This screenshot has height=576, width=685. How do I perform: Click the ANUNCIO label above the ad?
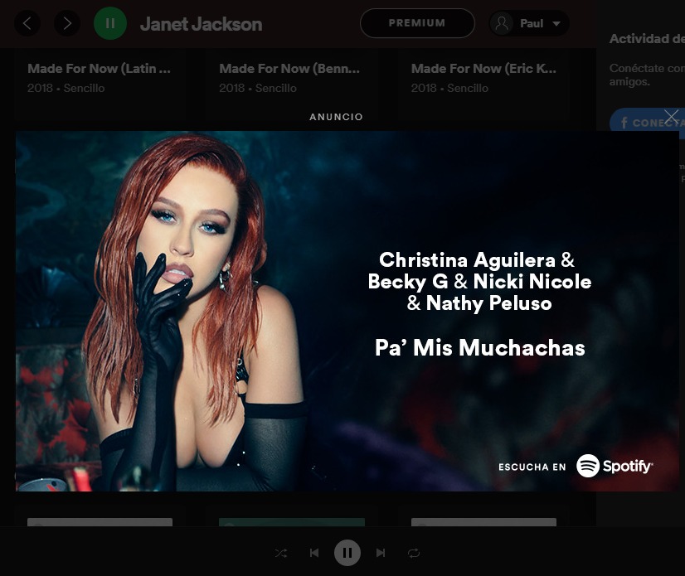[x=336, y=117]
